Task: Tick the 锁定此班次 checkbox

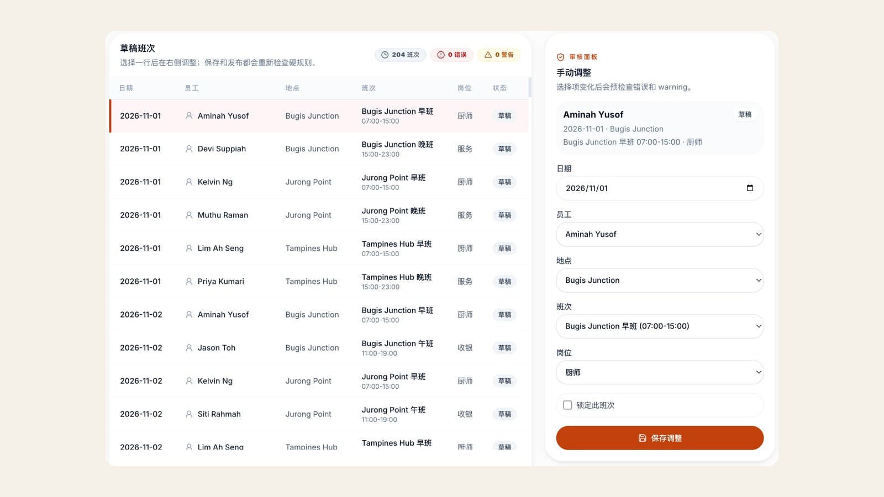Action: [567, 405]
